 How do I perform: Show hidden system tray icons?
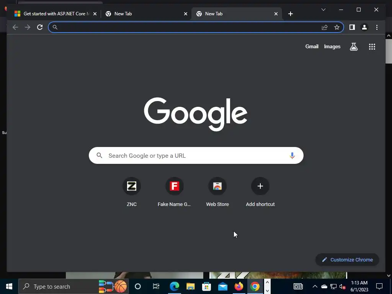coord(315,286)
